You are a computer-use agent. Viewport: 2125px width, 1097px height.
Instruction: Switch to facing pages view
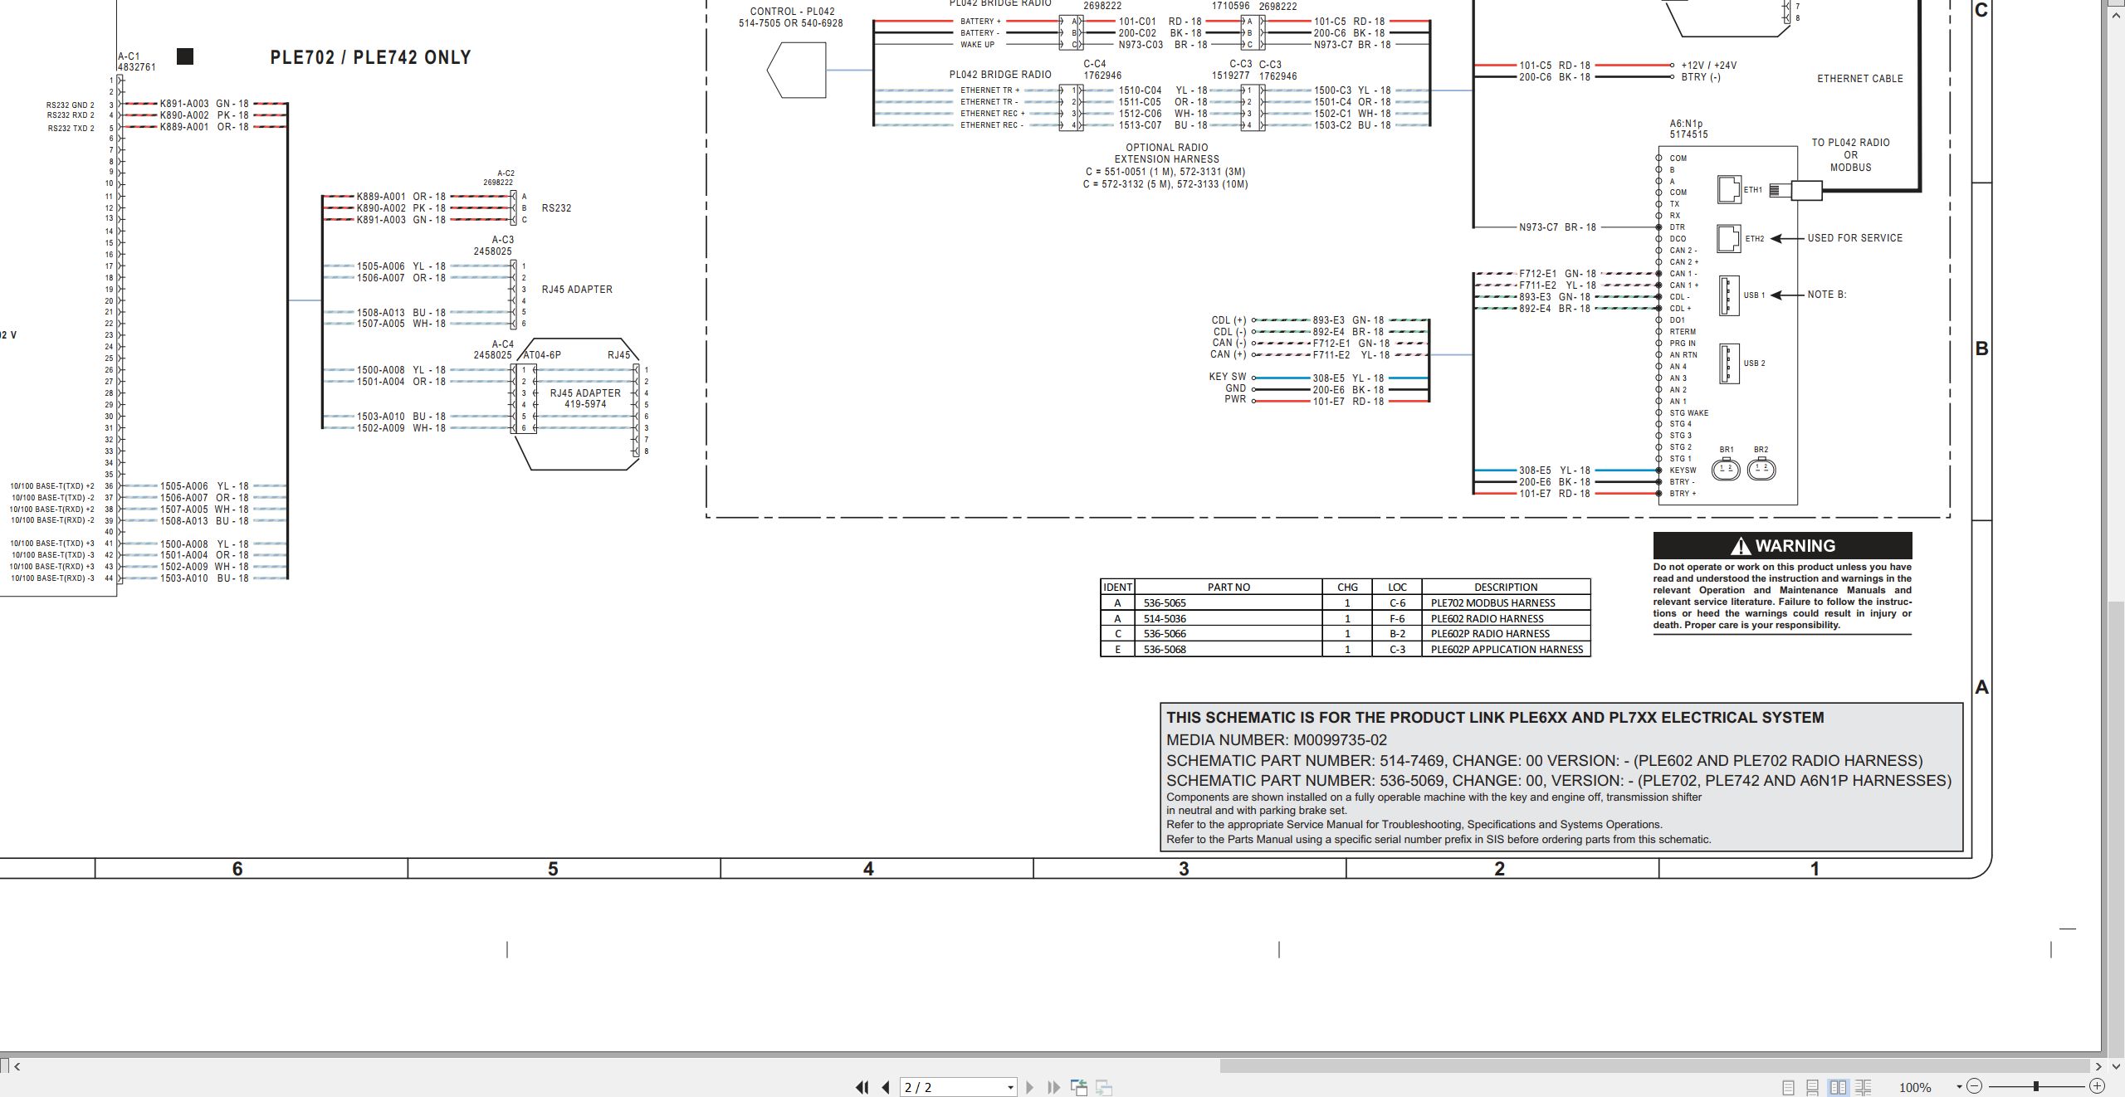pos(1838,1087)
